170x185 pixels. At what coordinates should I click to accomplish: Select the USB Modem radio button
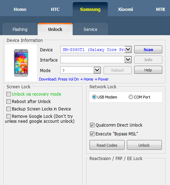click(94, 97)
